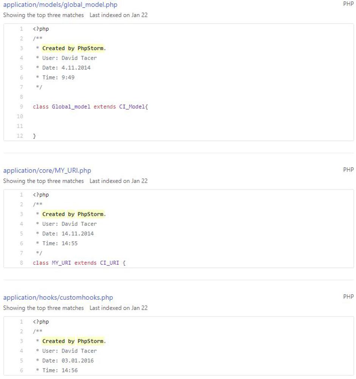Click line number 1 in global_model.php snippet
This screenshot has height=379, width=356.
click(22, 29)
